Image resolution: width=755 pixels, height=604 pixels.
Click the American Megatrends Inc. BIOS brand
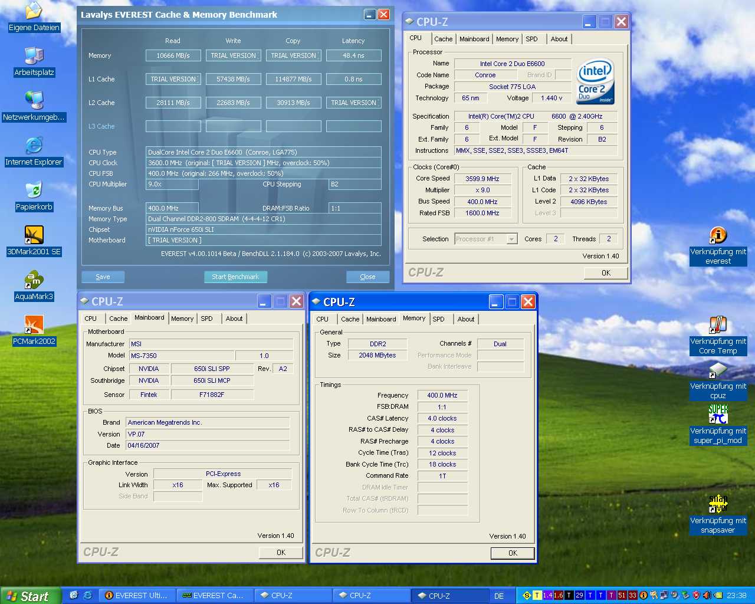[208, 422]
